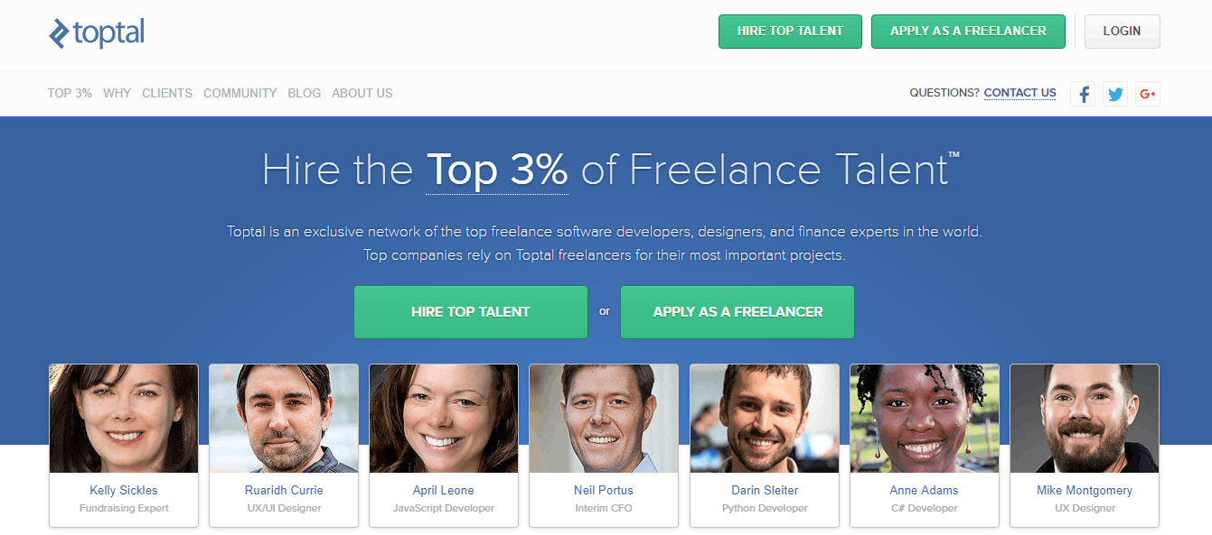
Task: Click header HIRE TOP TALENT button
Action: click(x=790, y=32)
